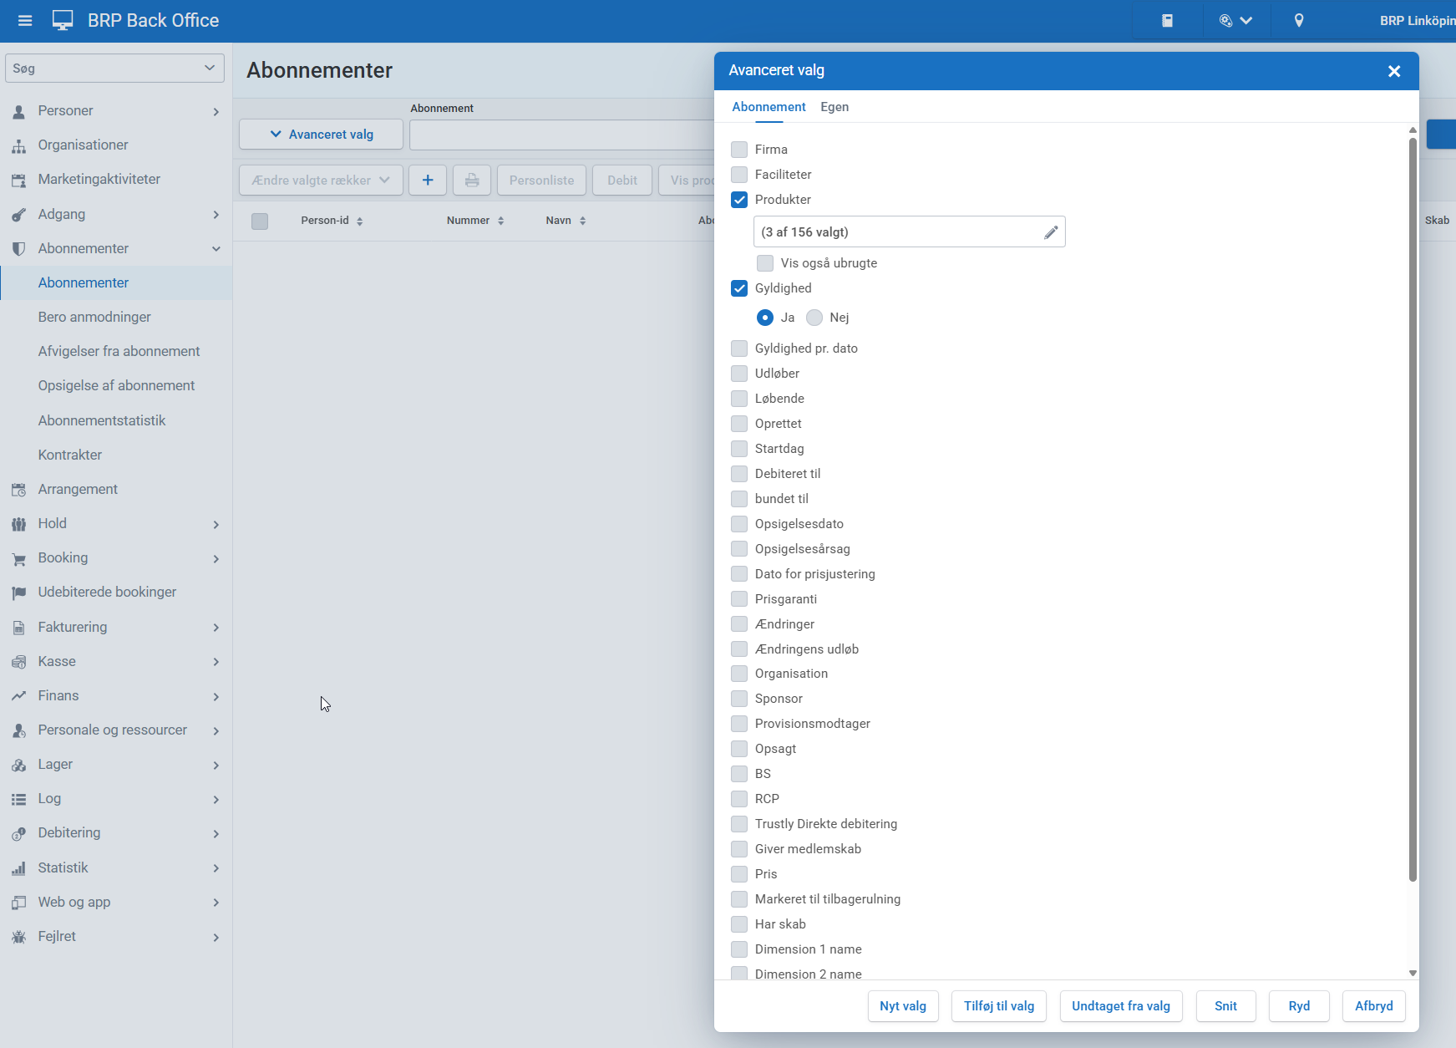Click the printer icon button
1456x1048 pixels.
[472, 181]
